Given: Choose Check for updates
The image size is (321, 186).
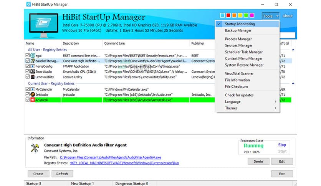Looking at the screenshot, I should pyautogui.click(x=247, y=95).
